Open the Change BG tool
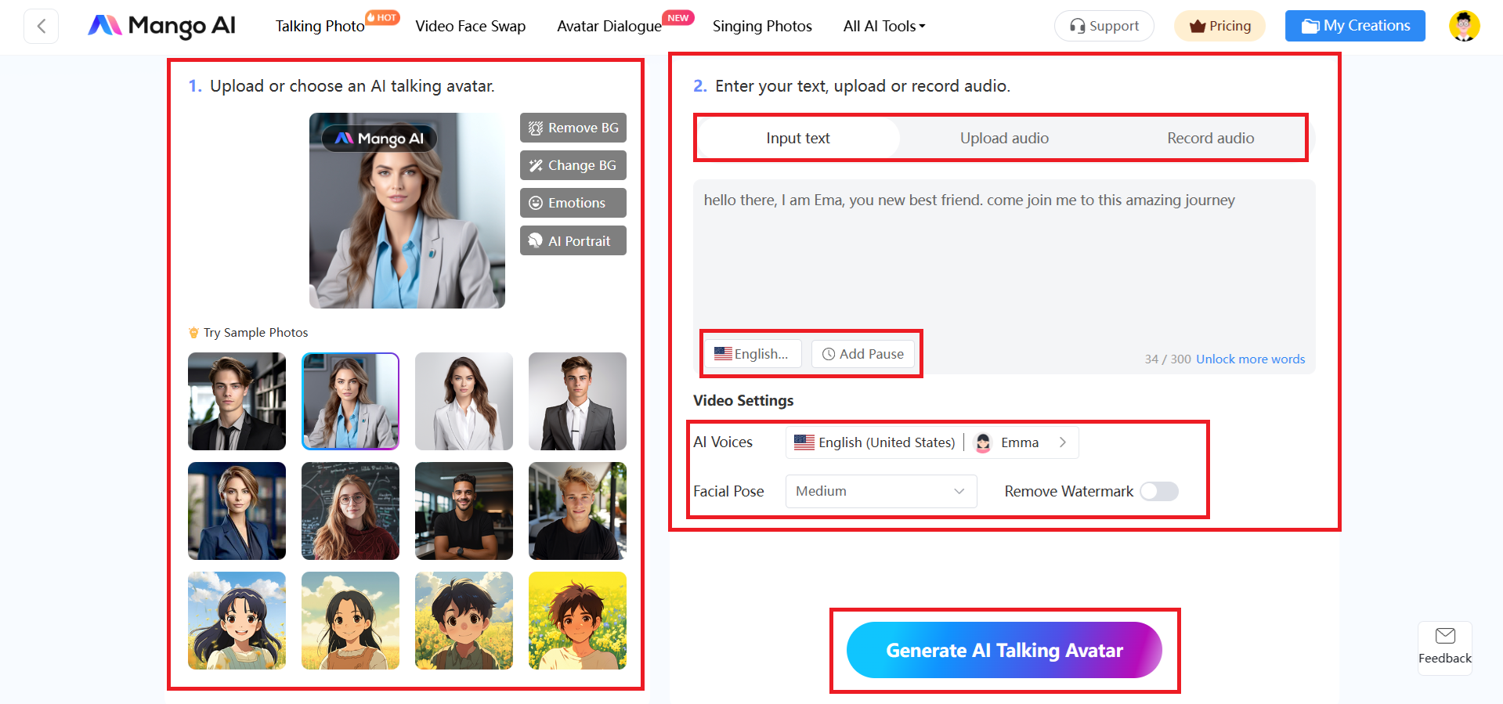1503x704 pixels. [x=573, y=165]
